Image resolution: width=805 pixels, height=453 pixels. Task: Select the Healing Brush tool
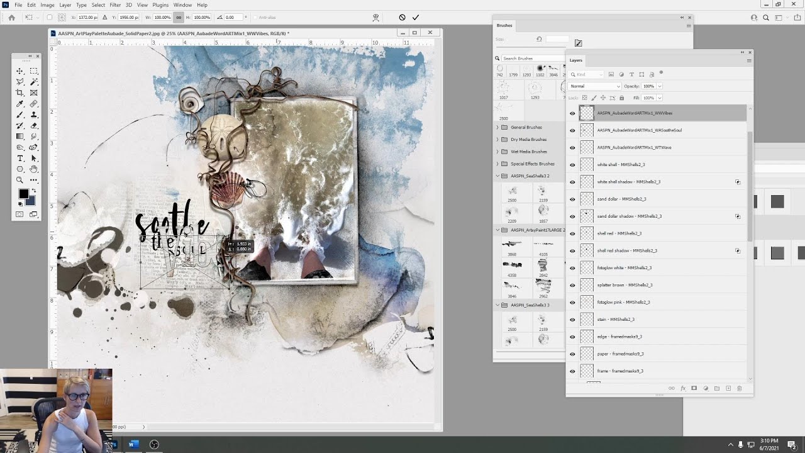[33, 104]
